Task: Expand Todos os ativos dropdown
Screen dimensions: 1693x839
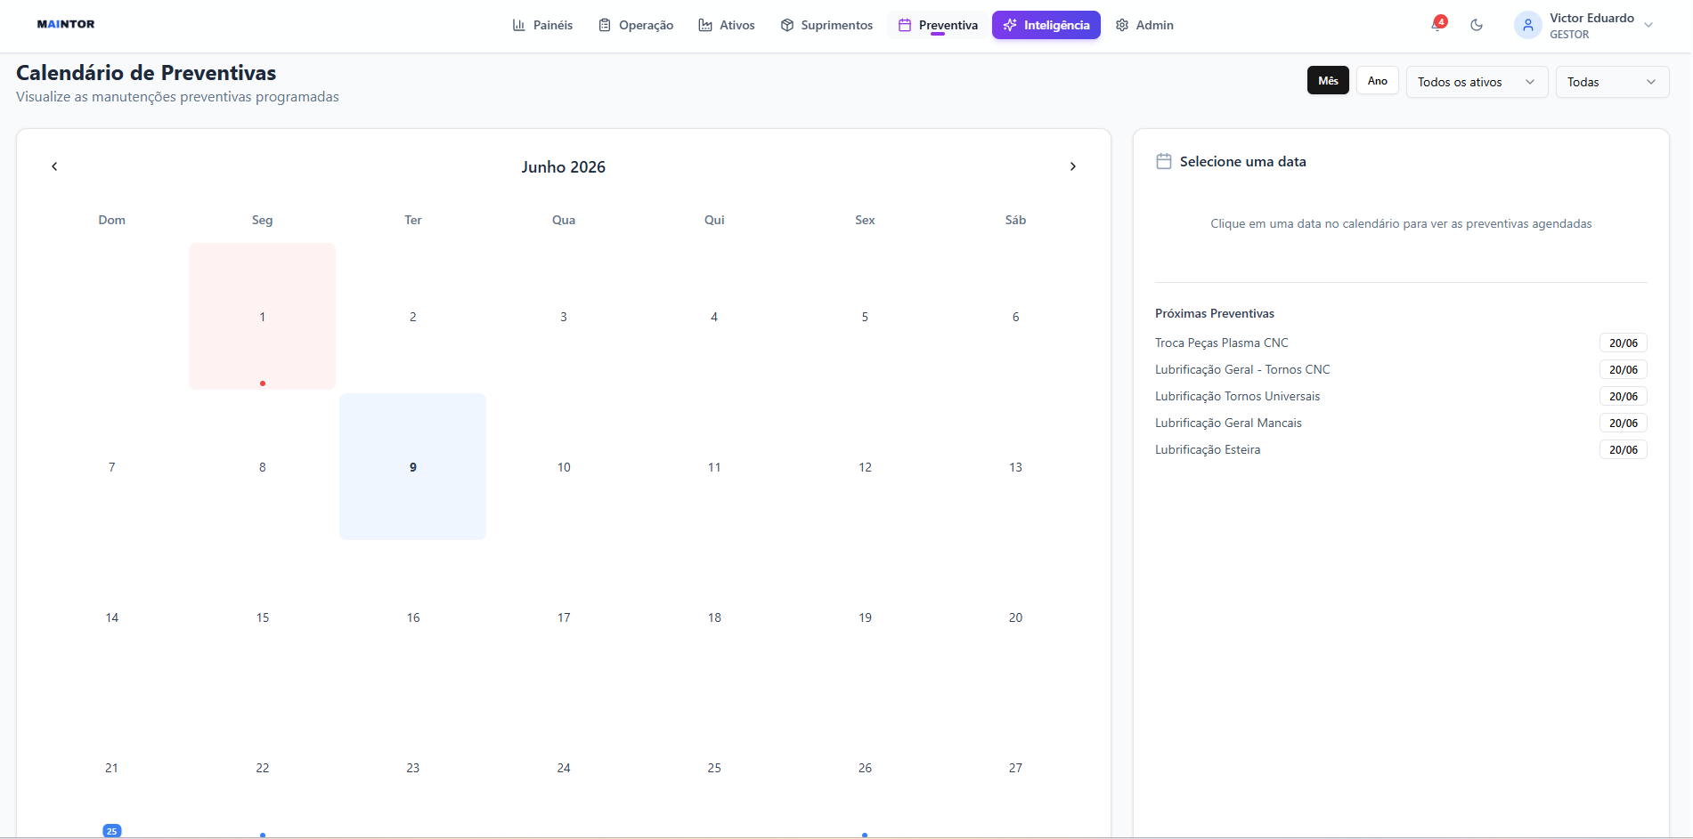Action: point(1477,82)
